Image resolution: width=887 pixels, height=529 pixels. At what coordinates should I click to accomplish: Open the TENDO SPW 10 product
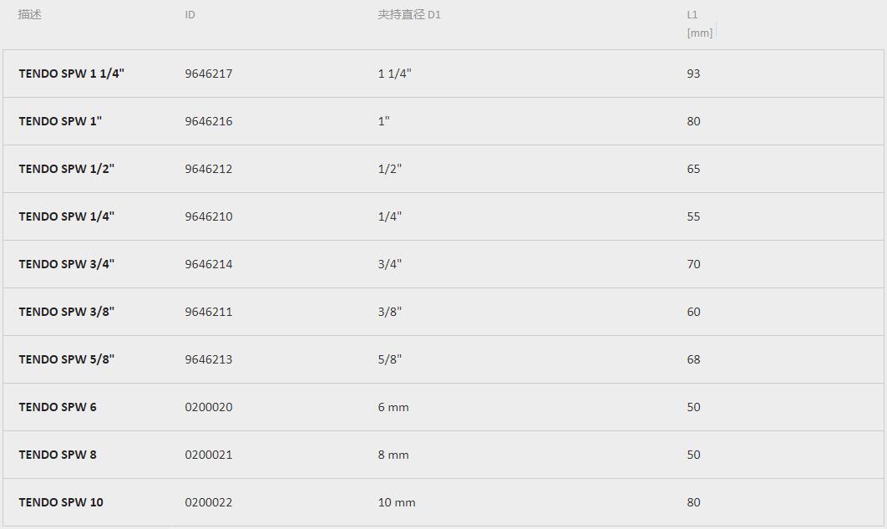(61, 502)
